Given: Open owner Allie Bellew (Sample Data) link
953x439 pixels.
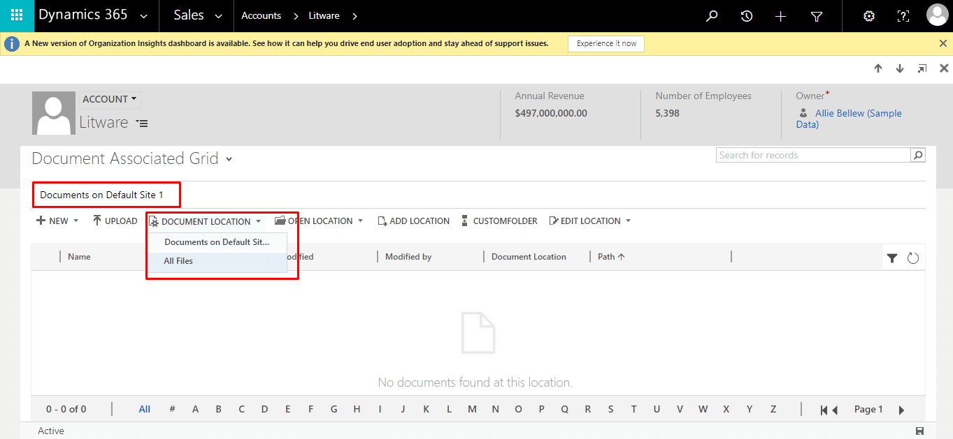Looking at the screenshot, I should (849, 119).
